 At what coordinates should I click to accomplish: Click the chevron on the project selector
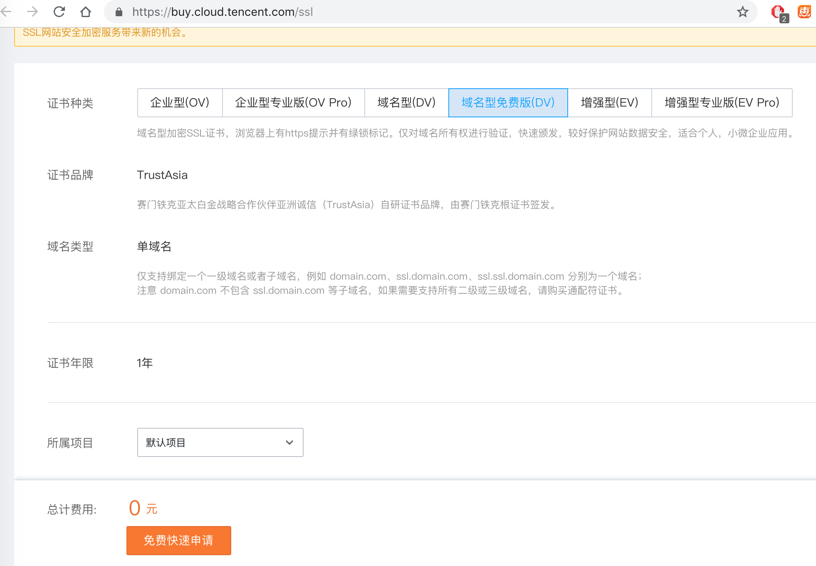(289, 442)
